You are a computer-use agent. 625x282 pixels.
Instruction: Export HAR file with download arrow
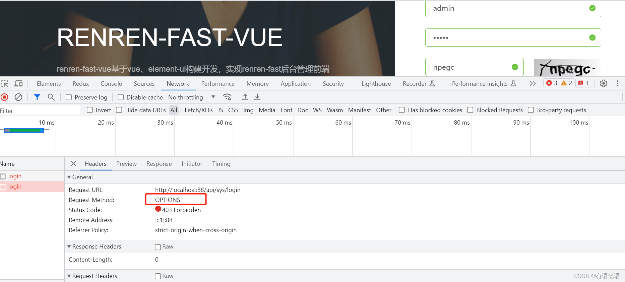coord(257,97)
